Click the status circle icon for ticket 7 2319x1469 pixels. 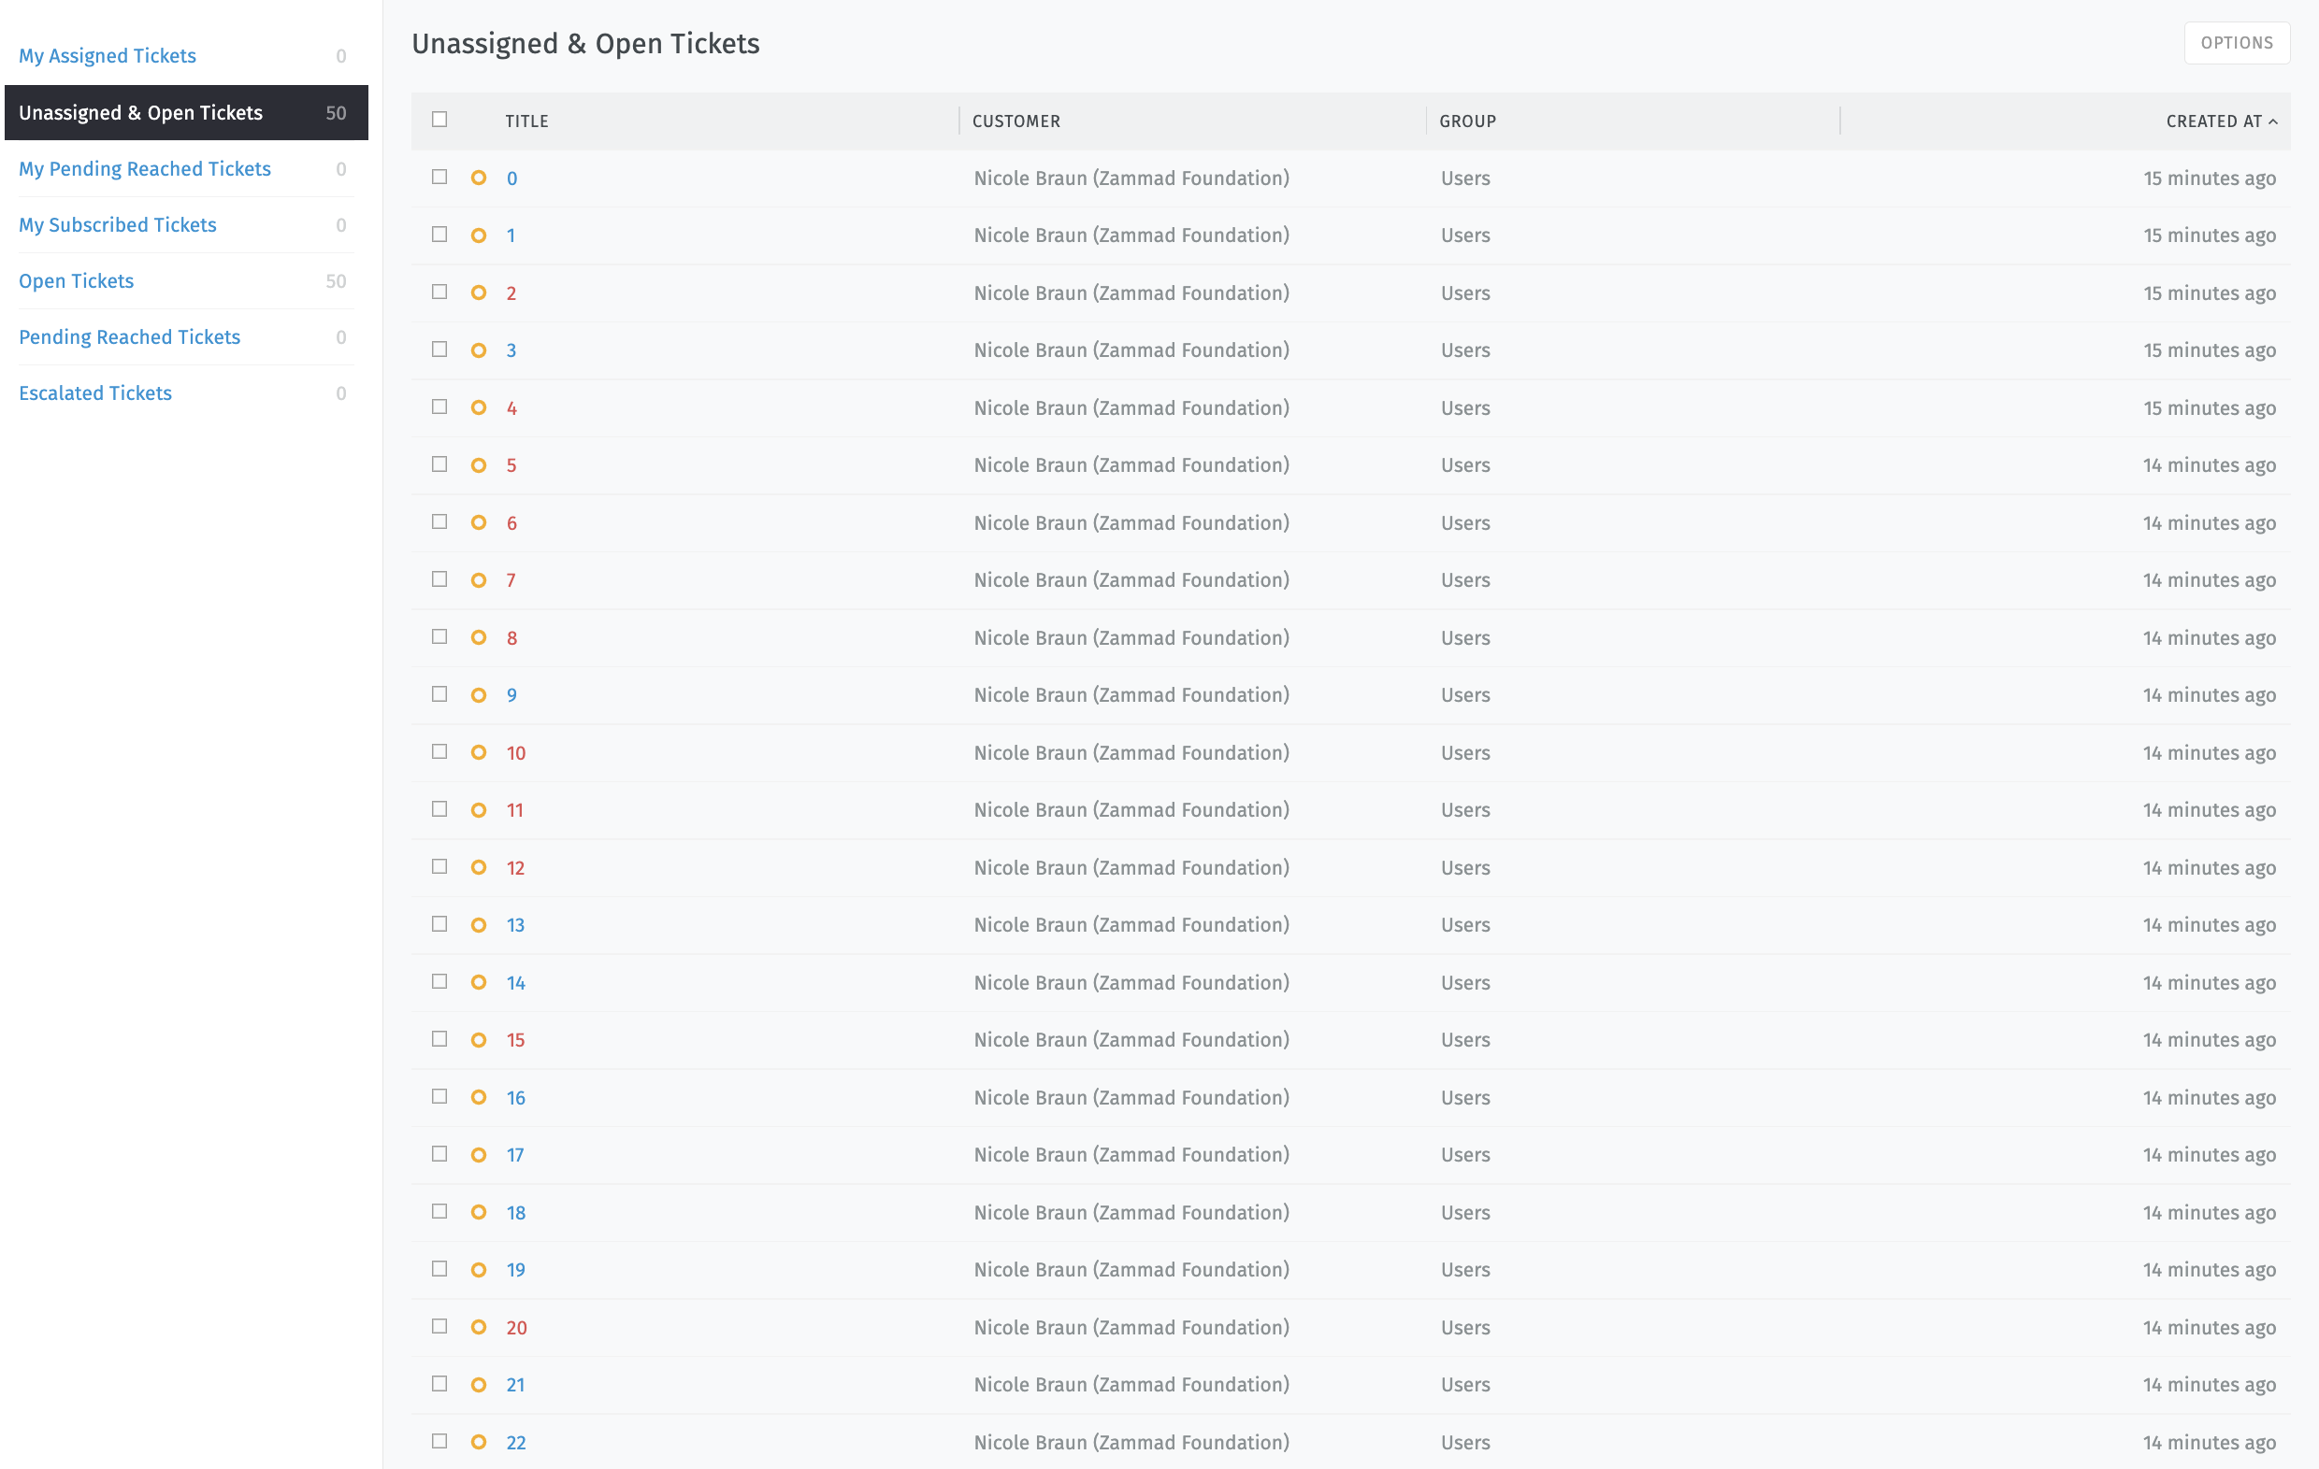tap(479, 579)
